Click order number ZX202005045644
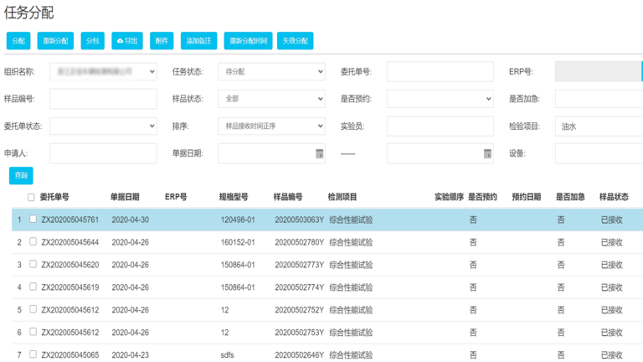Screen dimensions: 643x362 pyautogui.click(x=70, y=242)
